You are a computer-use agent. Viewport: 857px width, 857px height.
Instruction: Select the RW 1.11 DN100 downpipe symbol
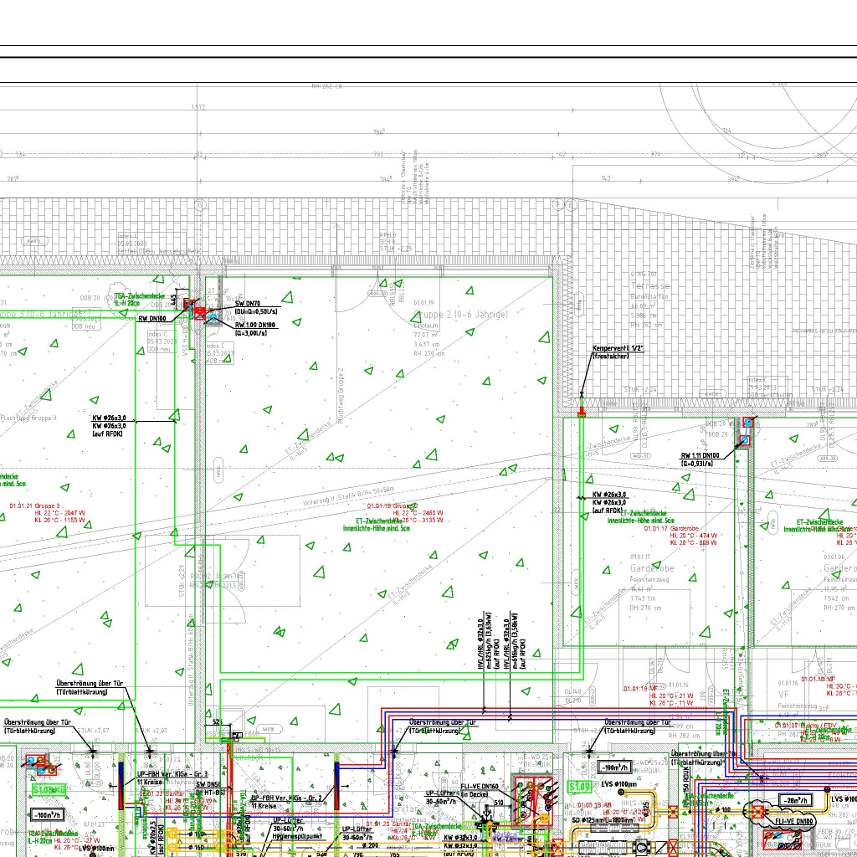[x=743, y=439]
